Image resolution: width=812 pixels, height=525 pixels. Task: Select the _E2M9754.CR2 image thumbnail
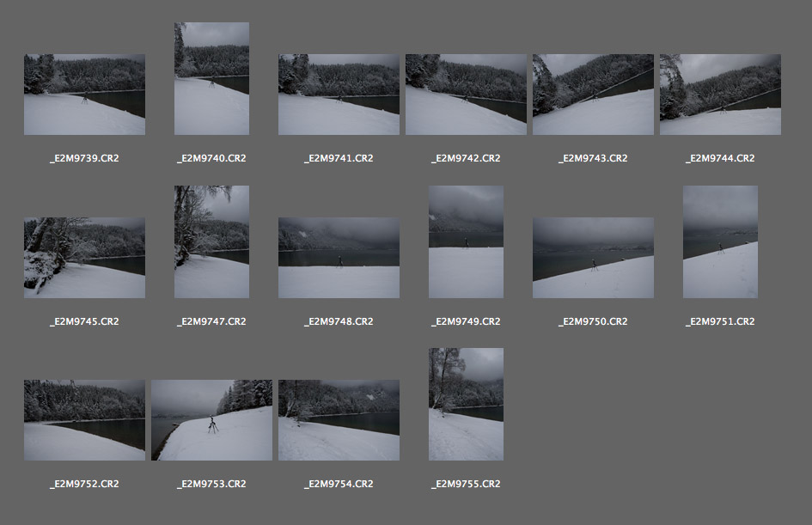click(x=339, y=420)
